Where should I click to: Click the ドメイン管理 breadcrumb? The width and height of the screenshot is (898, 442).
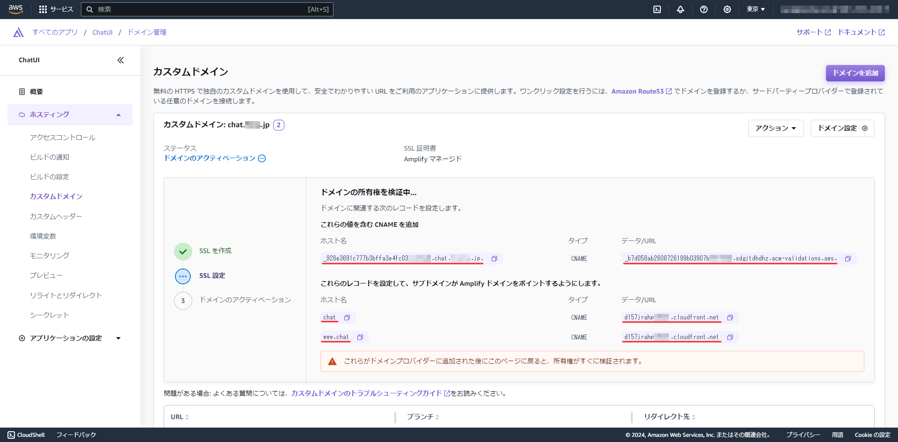click(147, 32)
